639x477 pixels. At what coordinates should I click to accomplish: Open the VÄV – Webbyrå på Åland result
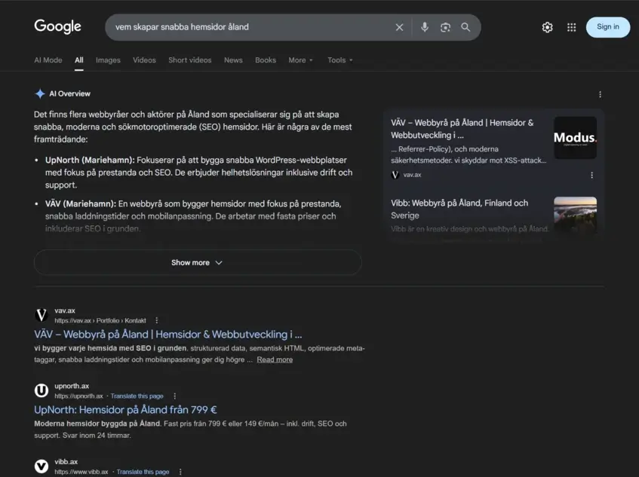click(x=168, y=335)
